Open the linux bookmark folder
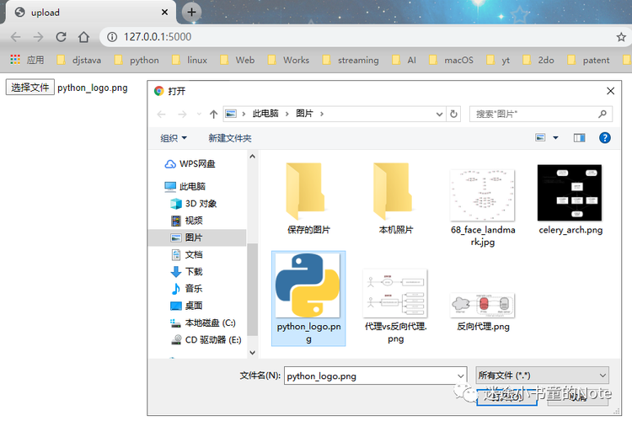The image size is (632, 421). (190, 60)
